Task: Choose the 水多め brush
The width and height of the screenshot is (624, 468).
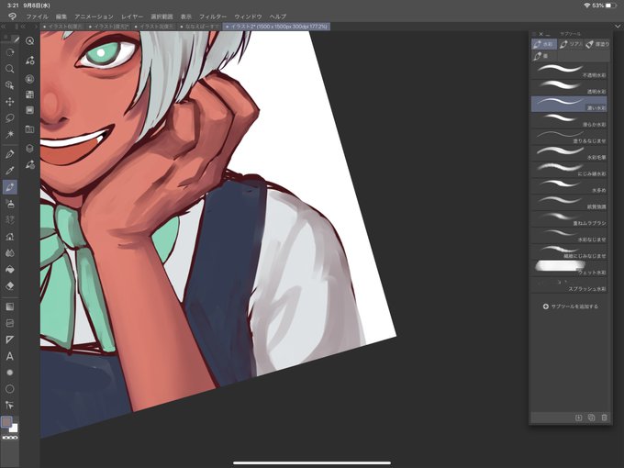Action: (x=569, y=186)
